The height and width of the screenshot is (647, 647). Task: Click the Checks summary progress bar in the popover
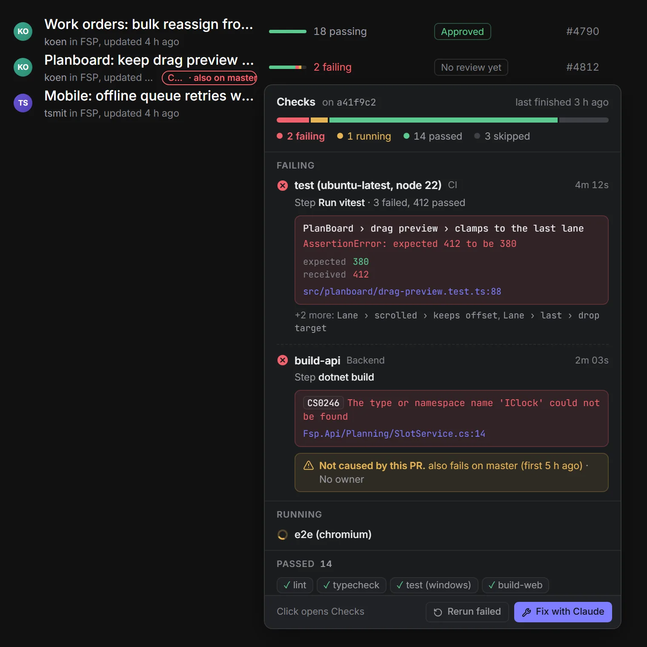(443, 120)
